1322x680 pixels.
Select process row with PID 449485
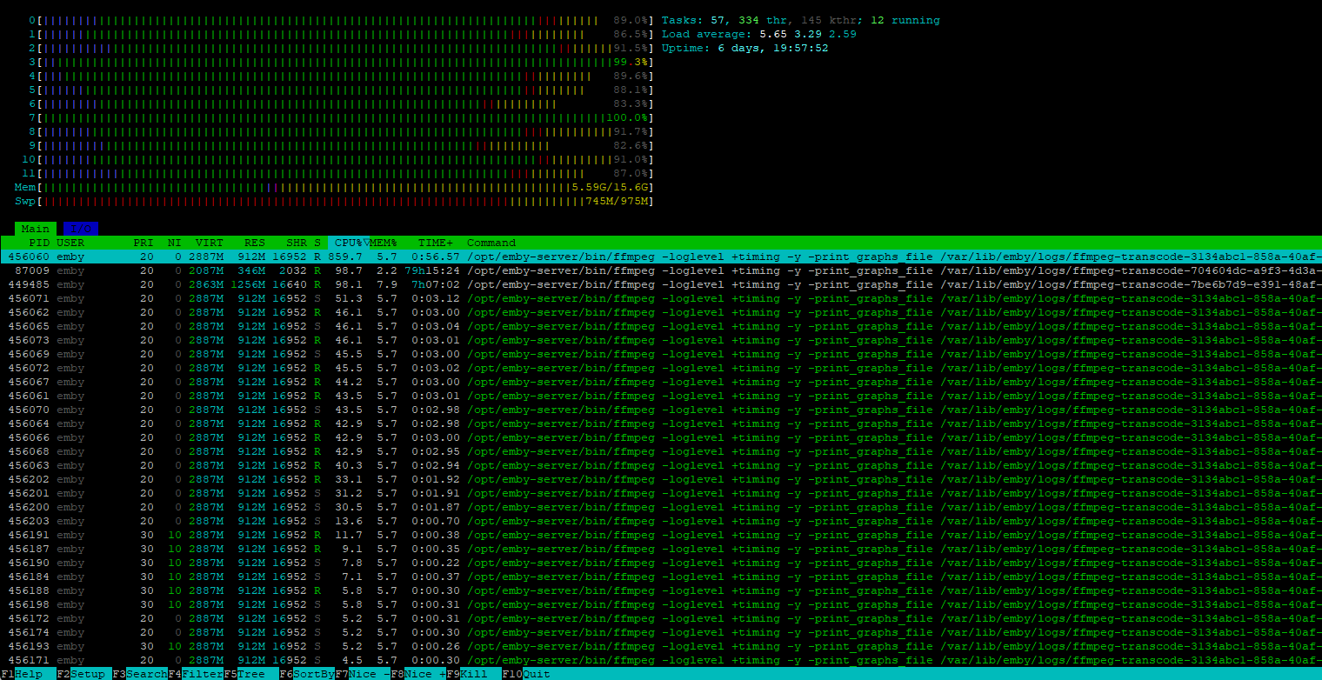[x=661, y=284]
